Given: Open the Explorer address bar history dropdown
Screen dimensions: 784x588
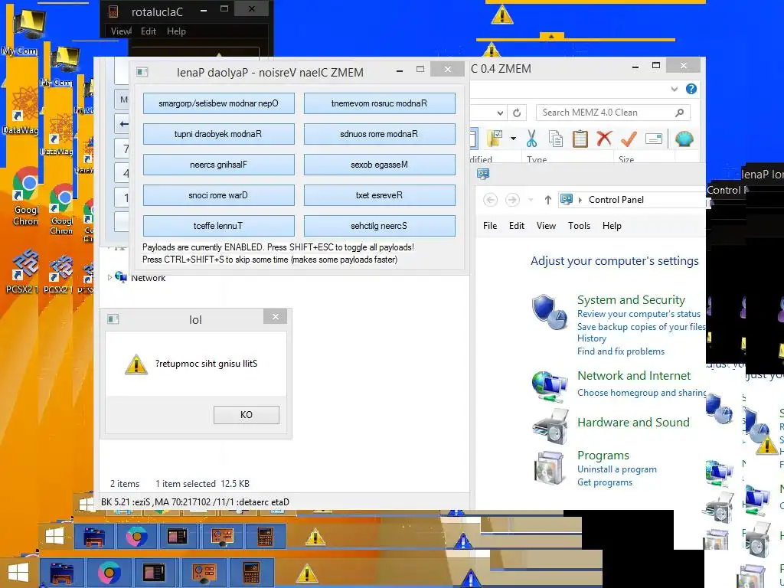Looking at the screenshot, I should coord(500,113).
